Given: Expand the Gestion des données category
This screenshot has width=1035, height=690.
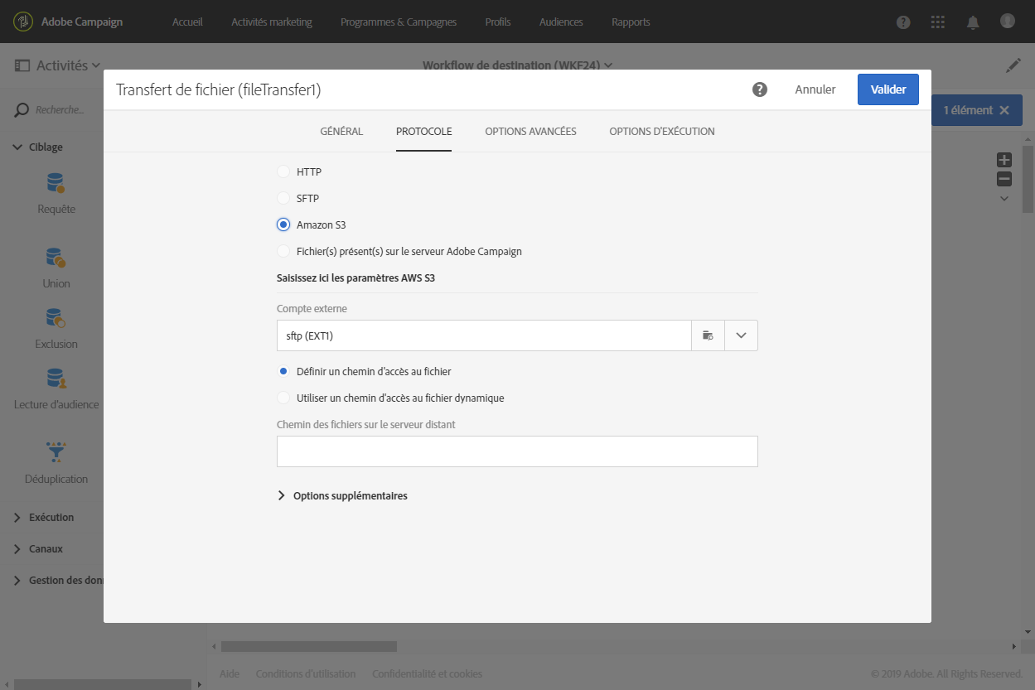Looking at the screenshot, I should 58,581.
